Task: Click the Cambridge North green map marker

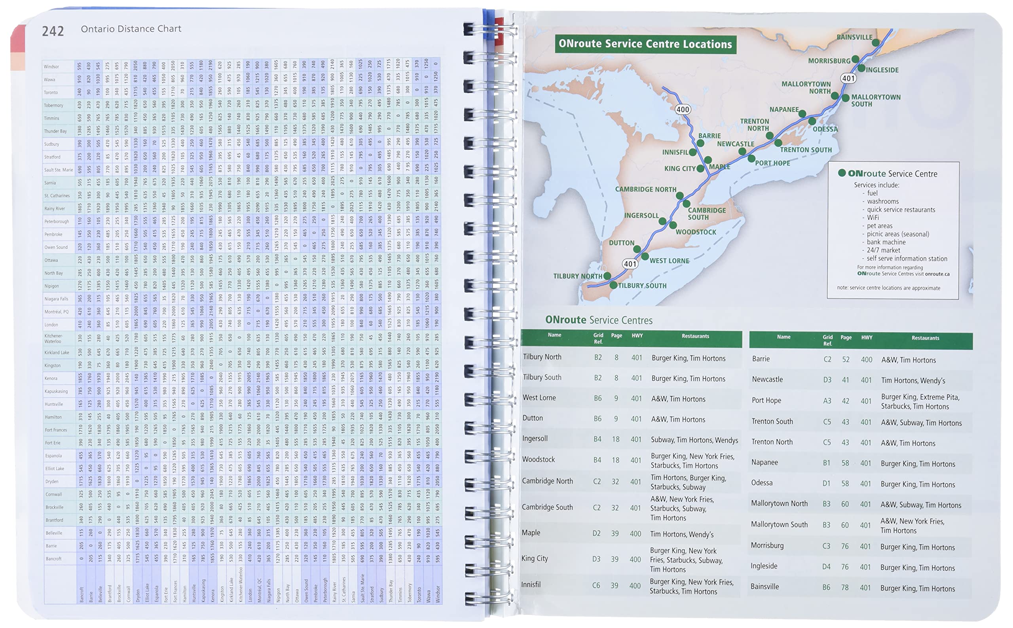Action: [x=680, y=195]
